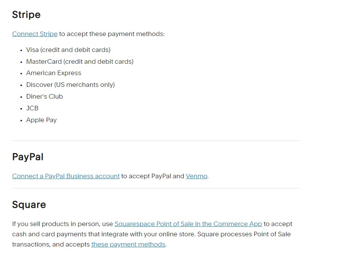Click the Apple Pay list item

(x=41, y=120)
